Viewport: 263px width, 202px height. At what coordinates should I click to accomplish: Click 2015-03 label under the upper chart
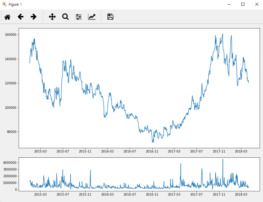[x=40, y=151]
